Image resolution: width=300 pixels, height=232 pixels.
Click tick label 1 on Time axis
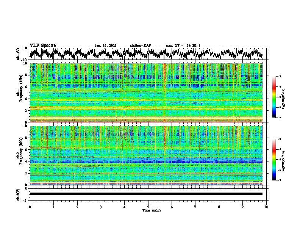click(x=53, y=207)
